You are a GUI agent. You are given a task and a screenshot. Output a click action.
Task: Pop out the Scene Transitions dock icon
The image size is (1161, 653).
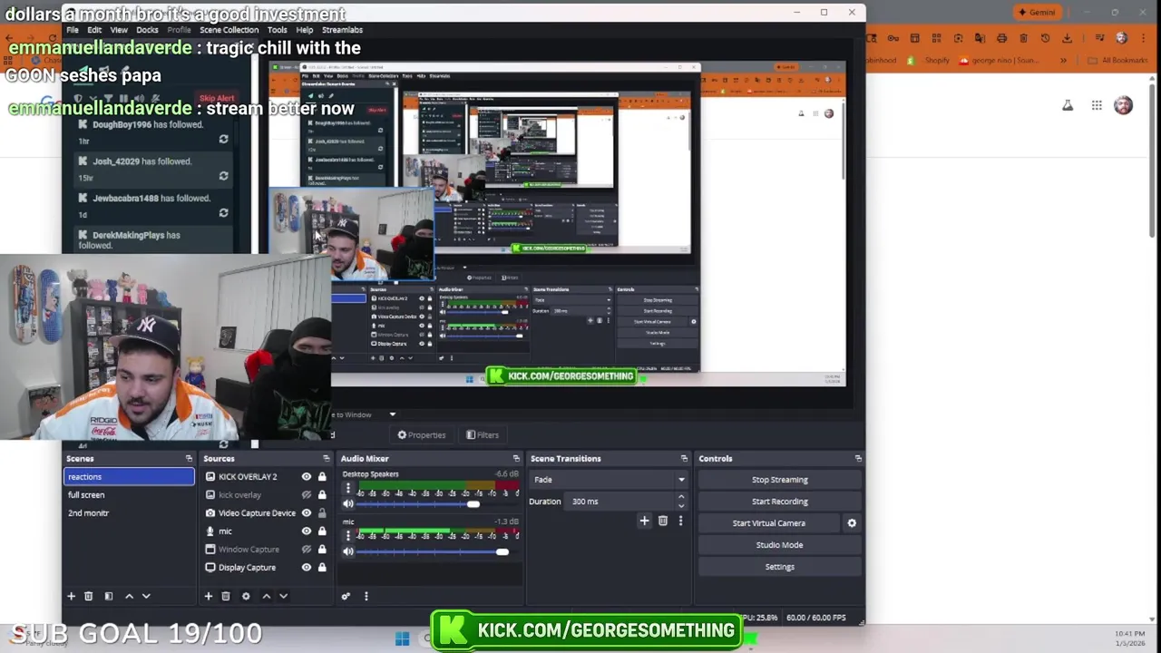[684, 459]
